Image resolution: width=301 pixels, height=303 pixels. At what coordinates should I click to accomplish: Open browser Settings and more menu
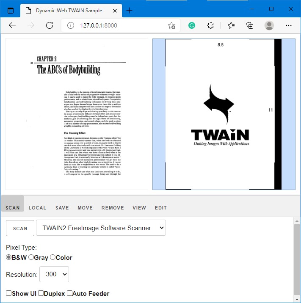tap(289, 25)
